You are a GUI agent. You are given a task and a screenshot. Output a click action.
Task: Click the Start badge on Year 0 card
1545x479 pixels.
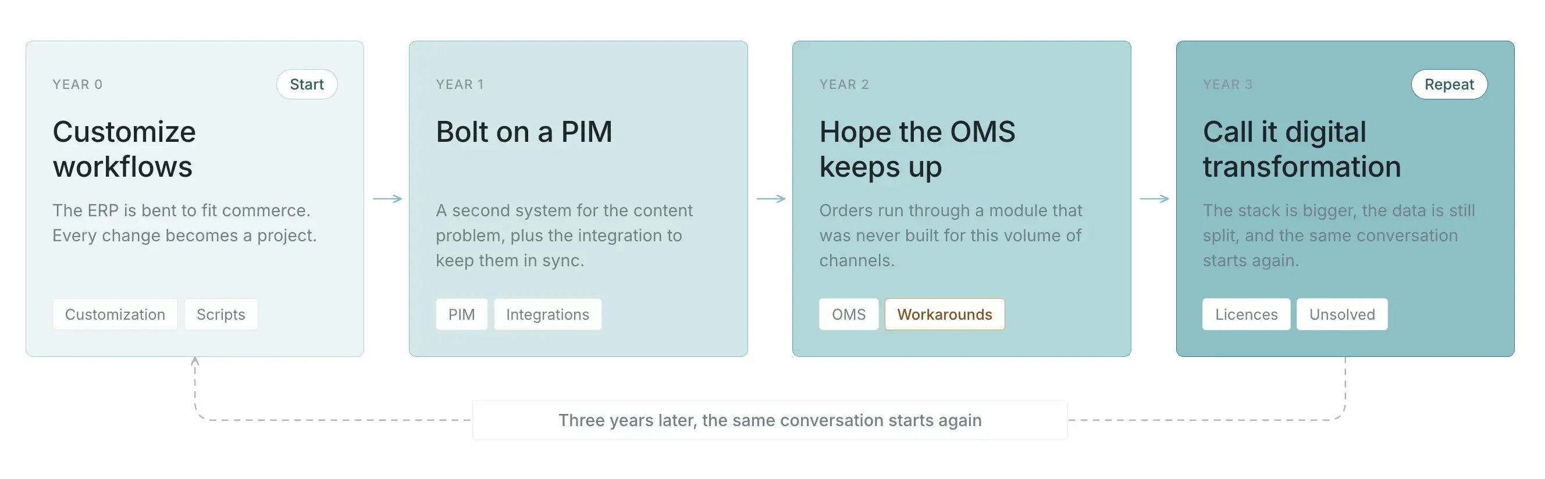coord(307,84)
